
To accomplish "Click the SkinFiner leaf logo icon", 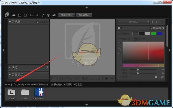I will (7, 14).
